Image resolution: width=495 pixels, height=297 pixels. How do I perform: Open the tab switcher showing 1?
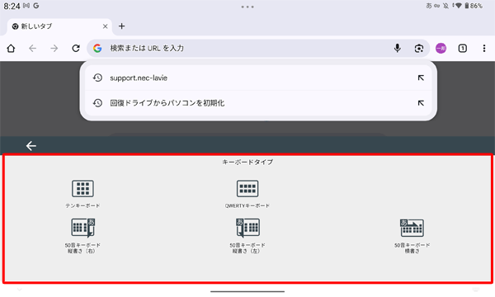pos(463,49)
